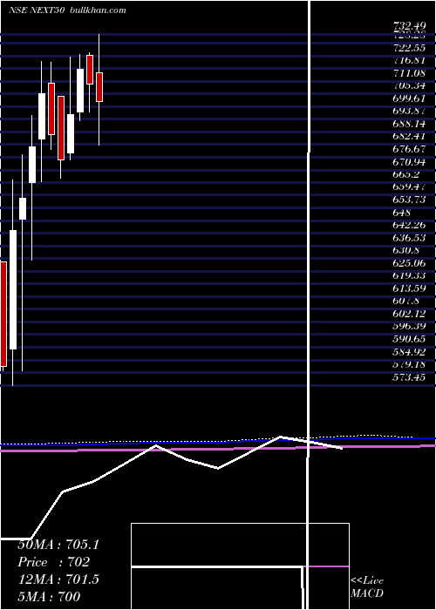Image resolution: width=436 pixels, height=610 pixels.
Task: Click the bullkhan.com label in header
Action: tap(98, 10)
